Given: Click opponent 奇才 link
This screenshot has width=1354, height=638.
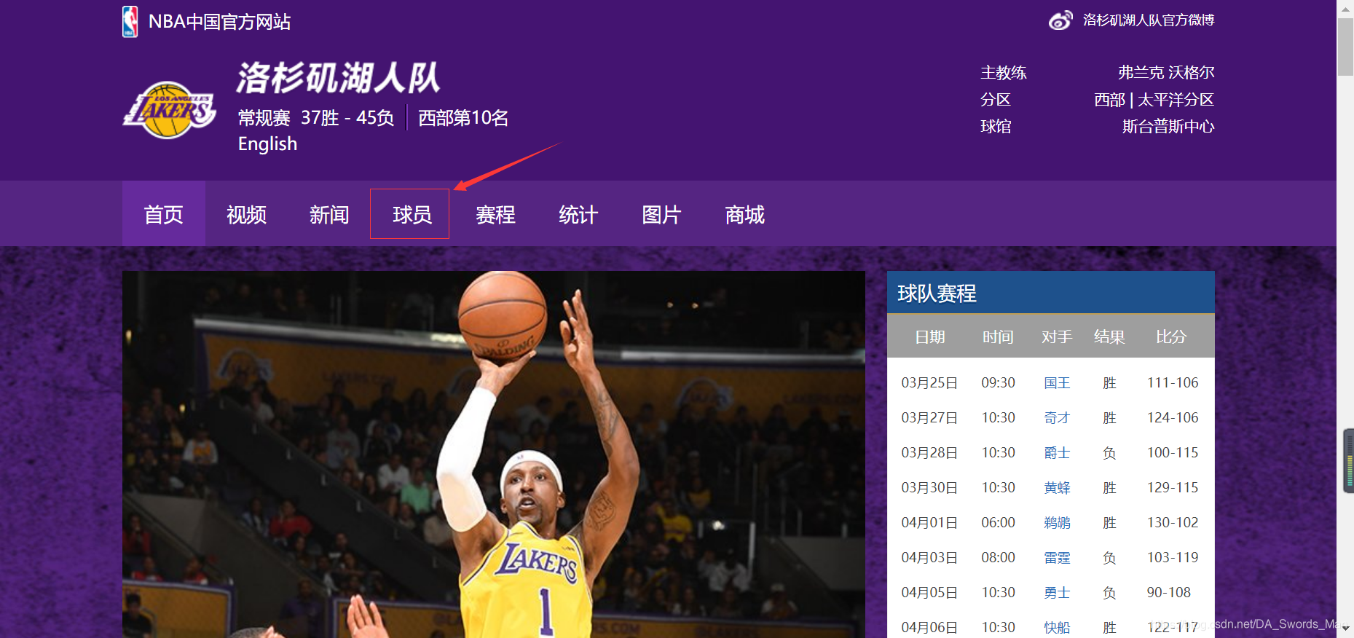Looking at the screenshot, I should tap(1057, 418).
